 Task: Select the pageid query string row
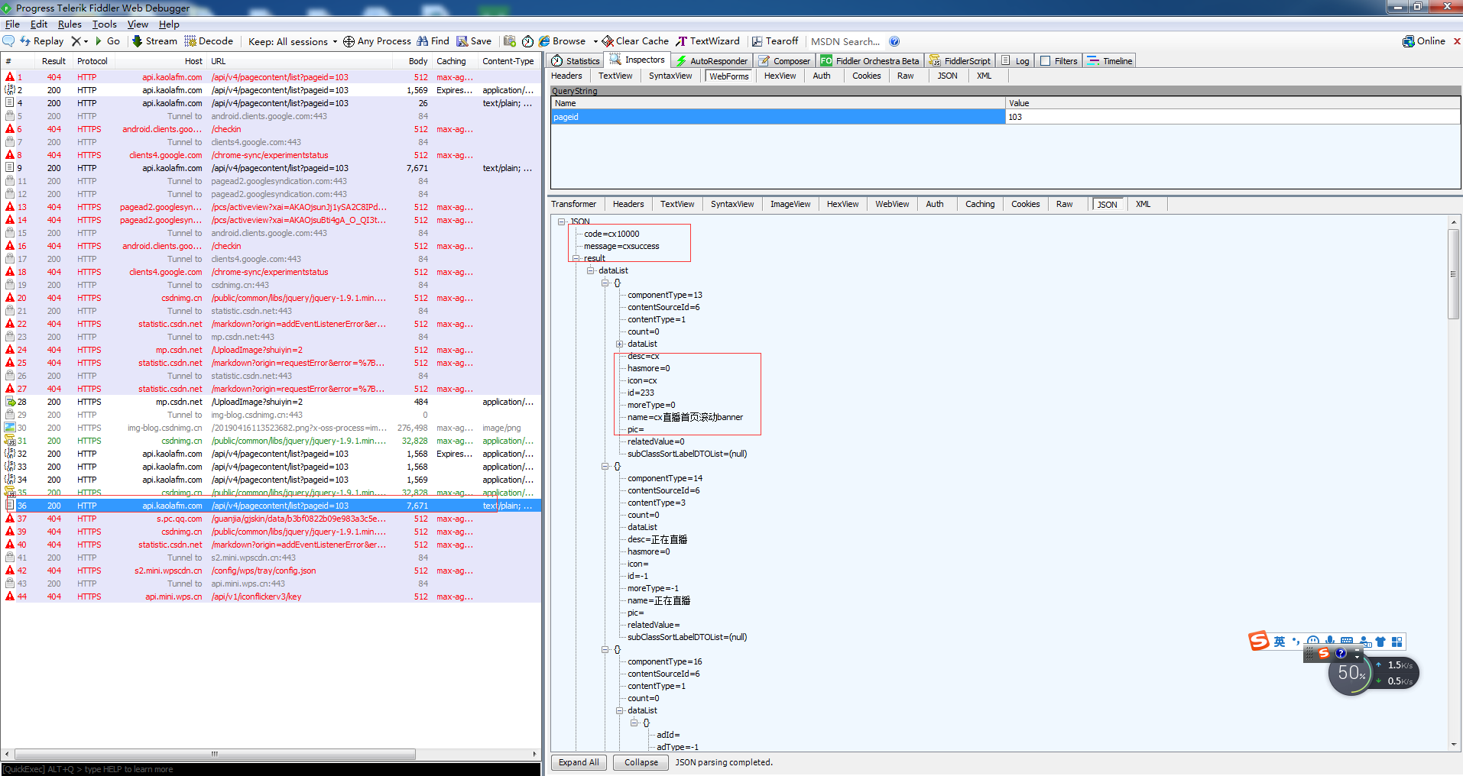tap(1005, 117)
